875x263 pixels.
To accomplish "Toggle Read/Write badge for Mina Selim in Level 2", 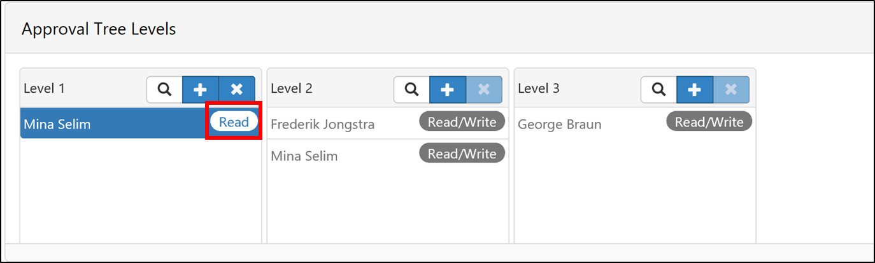I will [462, 153].
